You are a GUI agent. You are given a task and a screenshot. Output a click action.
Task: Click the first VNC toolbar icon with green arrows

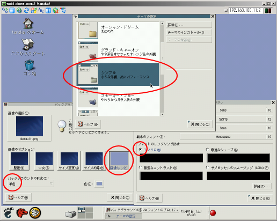click(x=5, y=11)
